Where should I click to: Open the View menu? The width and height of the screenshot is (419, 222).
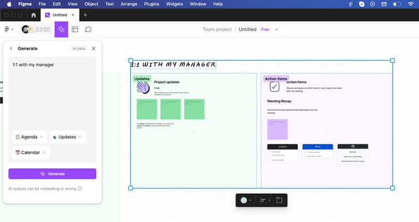coord(72,4)
